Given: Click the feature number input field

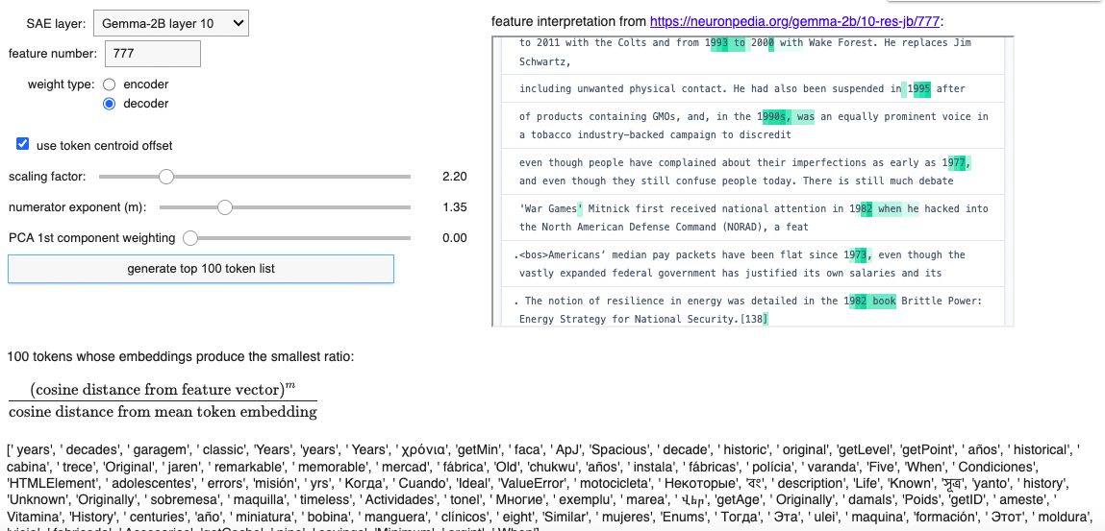Looking at the screenshot, I should (152, 54).
